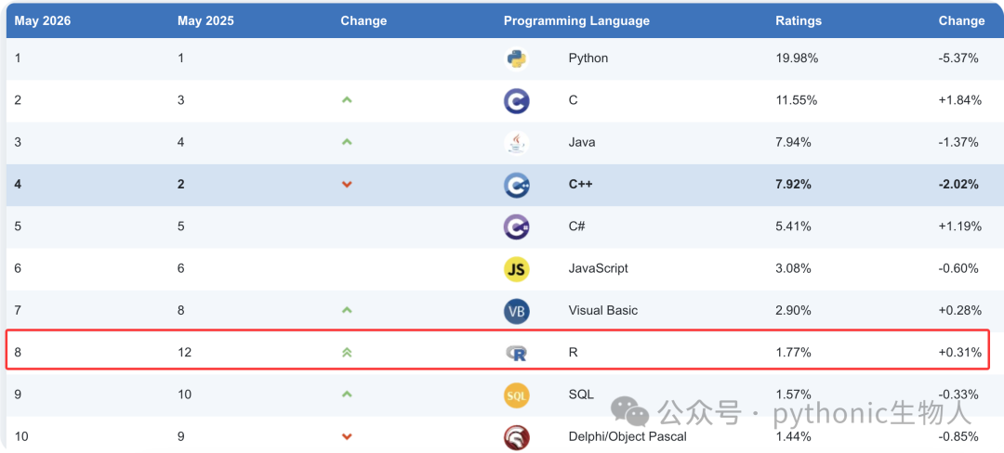Click the +1.19% change value

[959, 226]
